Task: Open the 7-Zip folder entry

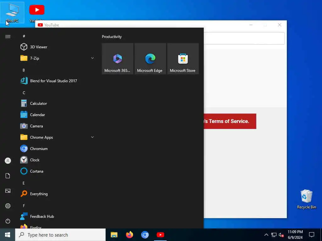Action: [x=57, y=58]
